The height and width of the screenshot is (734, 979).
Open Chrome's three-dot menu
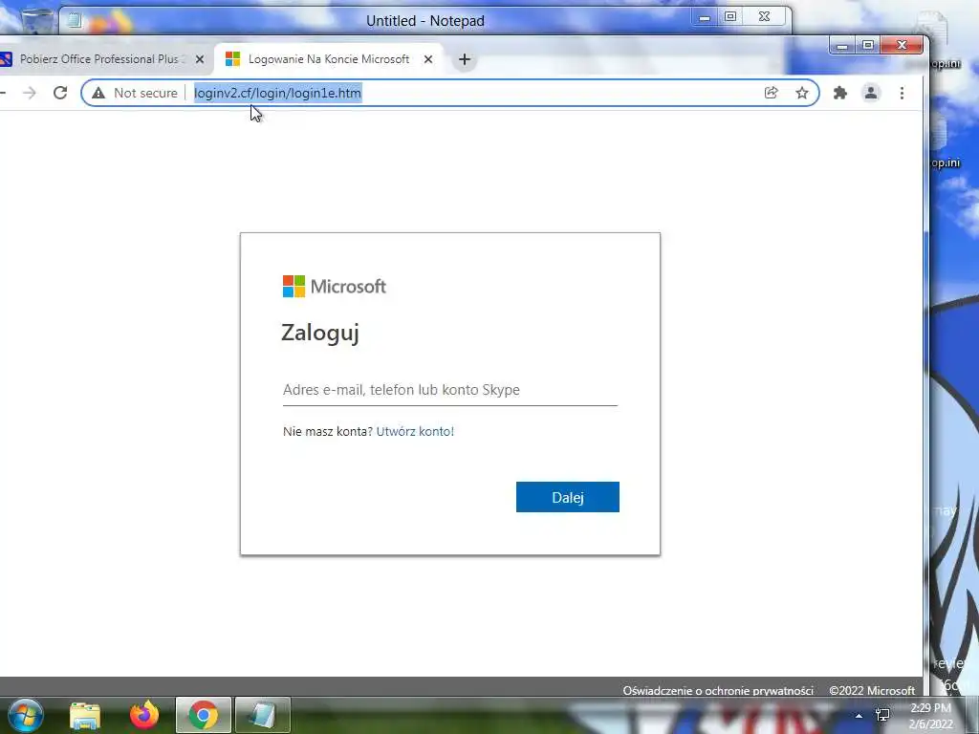(x=902, y=93)
